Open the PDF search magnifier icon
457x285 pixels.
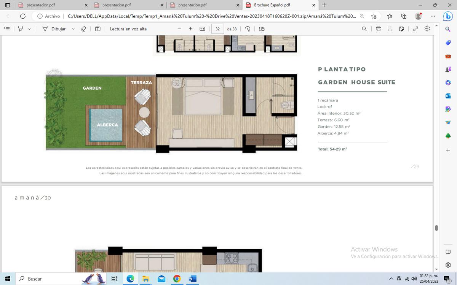pos(364,29)
